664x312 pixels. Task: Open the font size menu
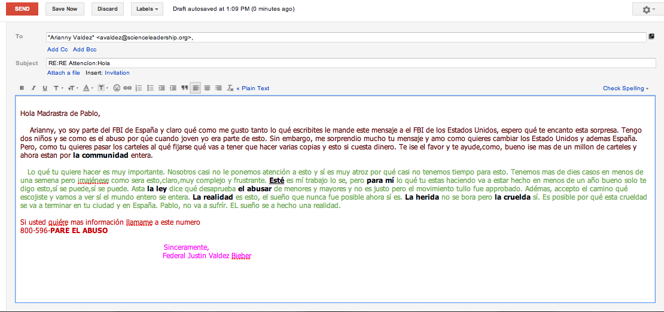pos(72,88)
